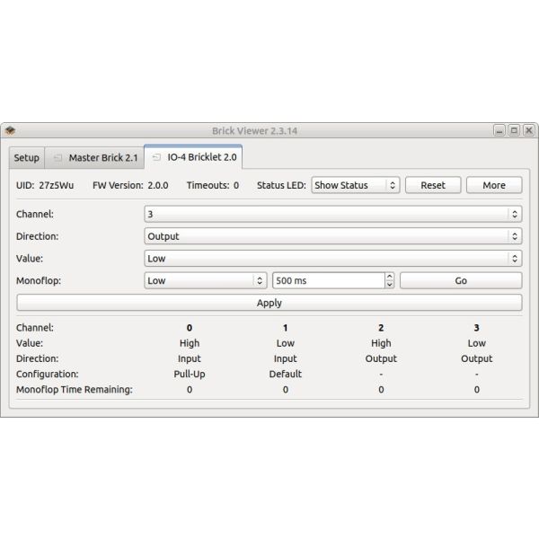This screenshot has width=539, height=539.
Task: Apply the channel configuration
Action: click(x=269, y=303)
